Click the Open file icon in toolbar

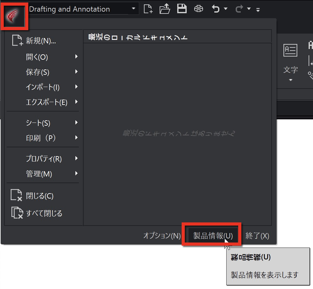click(x=165, y=9)
